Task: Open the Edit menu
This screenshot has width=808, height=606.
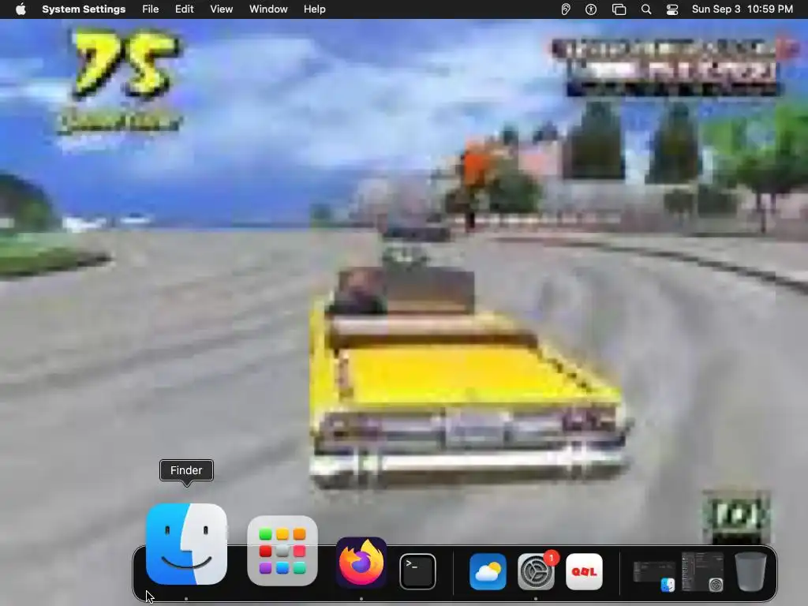Action: coord(184,9)
